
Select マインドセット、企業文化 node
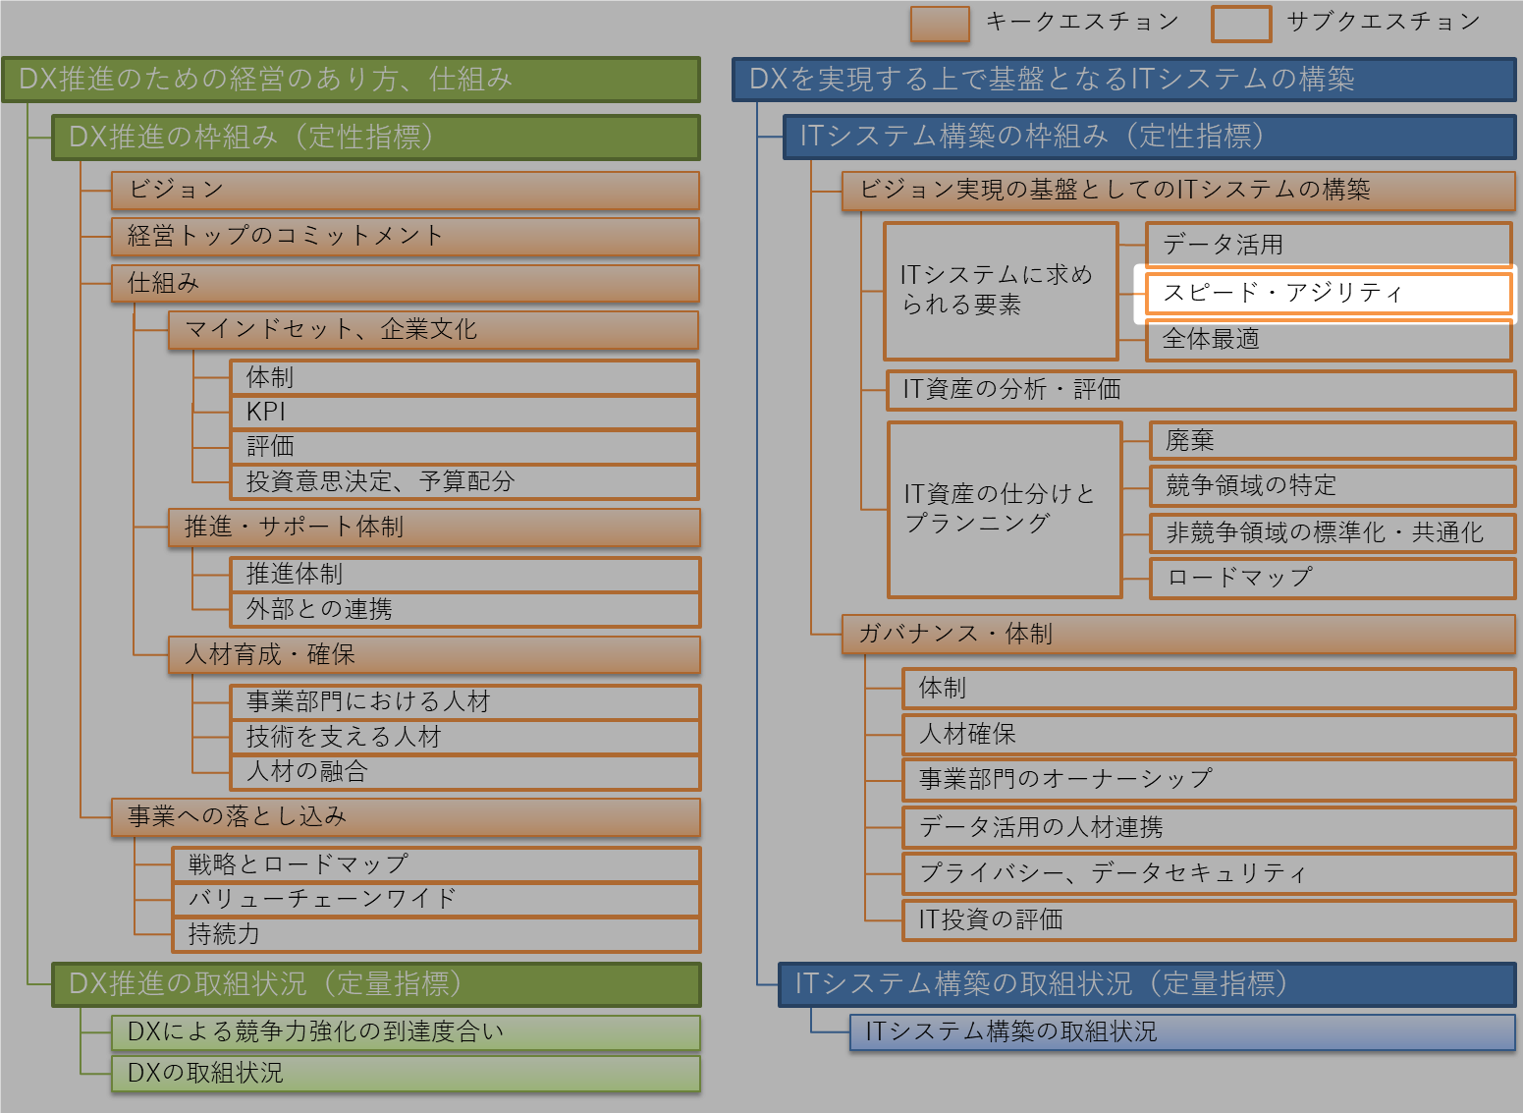coord(433,329)
